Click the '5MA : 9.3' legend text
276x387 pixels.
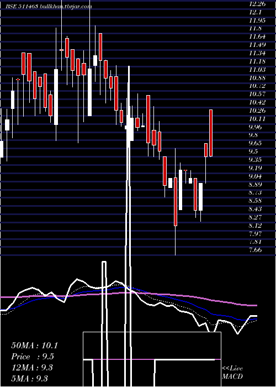click(x=30, y=378)
